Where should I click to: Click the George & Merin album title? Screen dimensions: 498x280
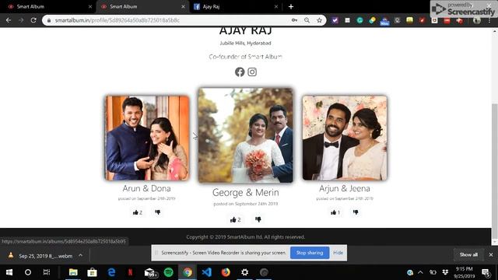click(246, 192)
